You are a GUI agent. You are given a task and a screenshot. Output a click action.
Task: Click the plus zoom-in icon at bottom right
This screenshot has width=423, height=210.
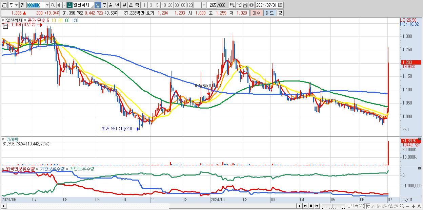[x=414, y=206]
